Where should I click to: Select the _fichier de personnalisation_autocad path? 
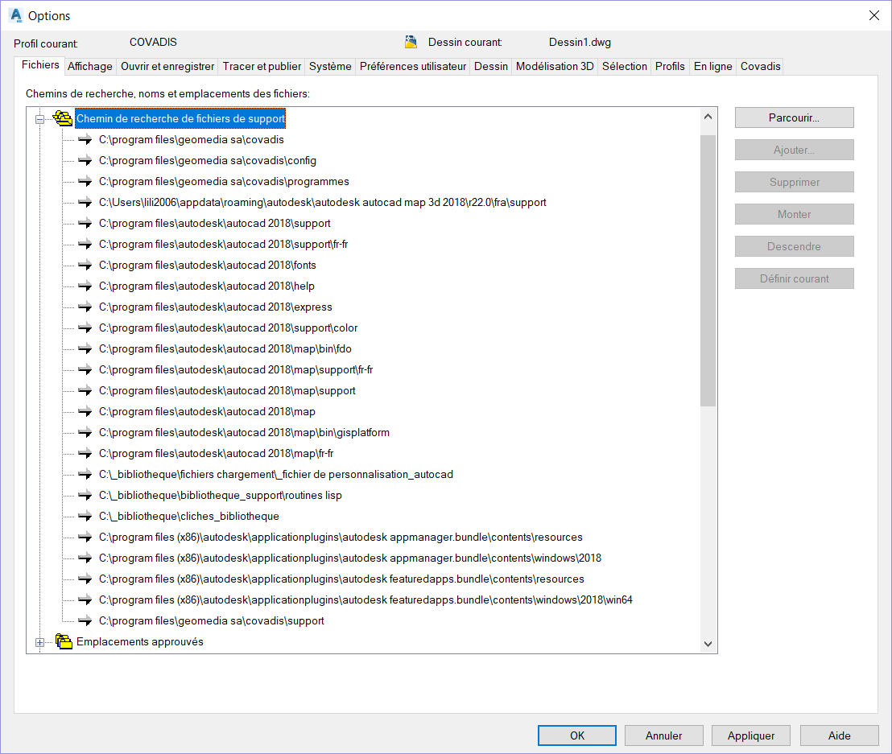pos(276,475)
